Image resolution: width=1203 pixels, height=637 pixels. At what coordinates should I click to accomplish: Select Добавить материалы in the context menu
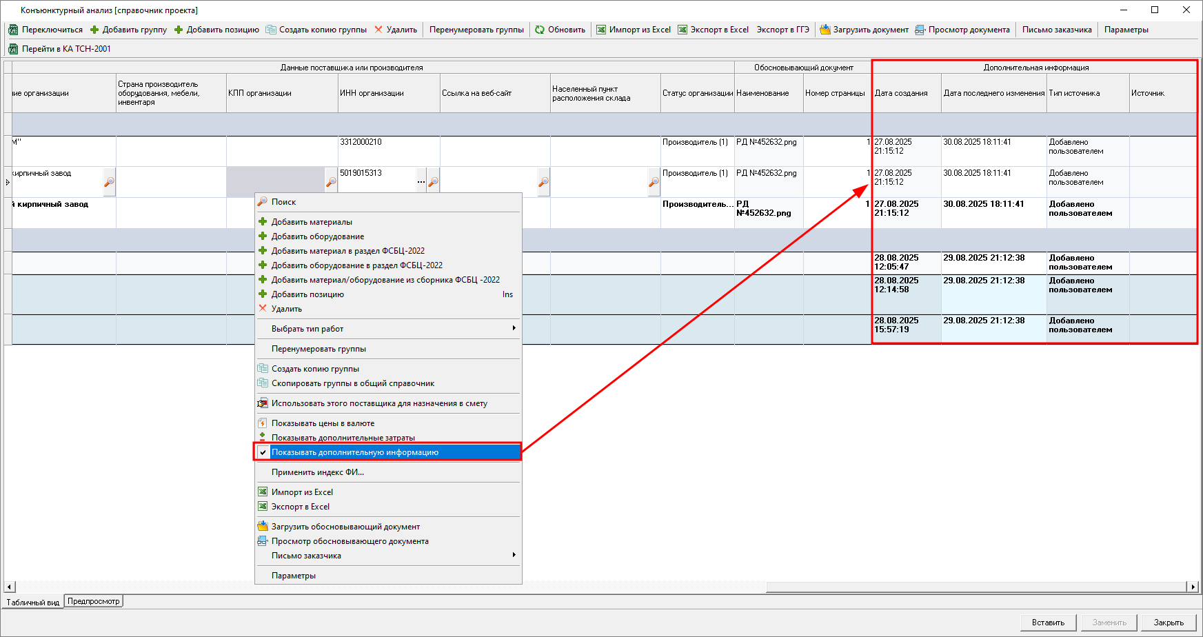pos(388,222)
